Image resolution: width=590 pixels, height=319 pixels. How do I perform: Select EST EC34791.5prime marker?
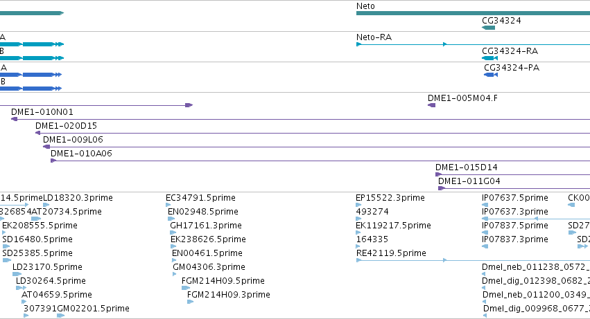[168, 205]
